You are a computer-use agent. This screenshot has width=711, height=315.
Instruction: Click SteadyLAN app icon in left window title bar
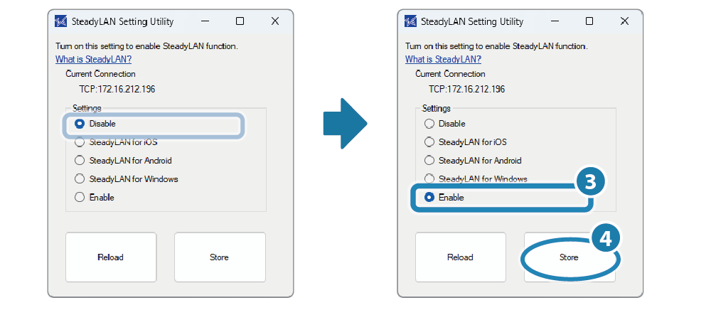coord(60,21)
